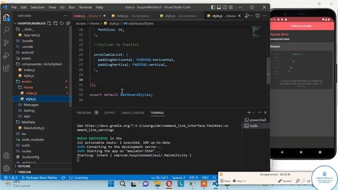The width and height of the screenshot is (338, 190).
Task: Open the Selection menu
Action: tap(37, 7)
